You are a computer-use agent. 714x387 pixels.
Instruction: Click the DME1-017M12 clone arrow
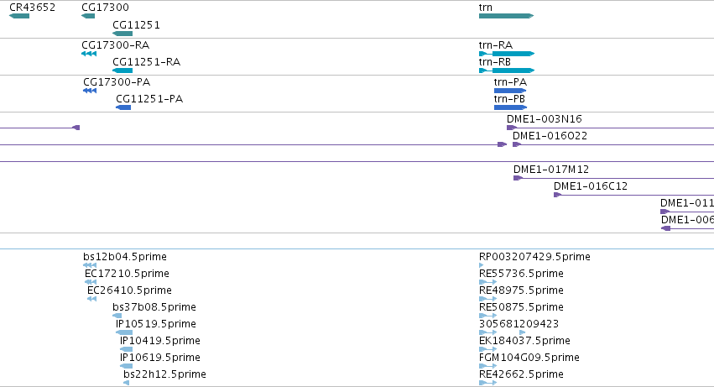point(519,178)
